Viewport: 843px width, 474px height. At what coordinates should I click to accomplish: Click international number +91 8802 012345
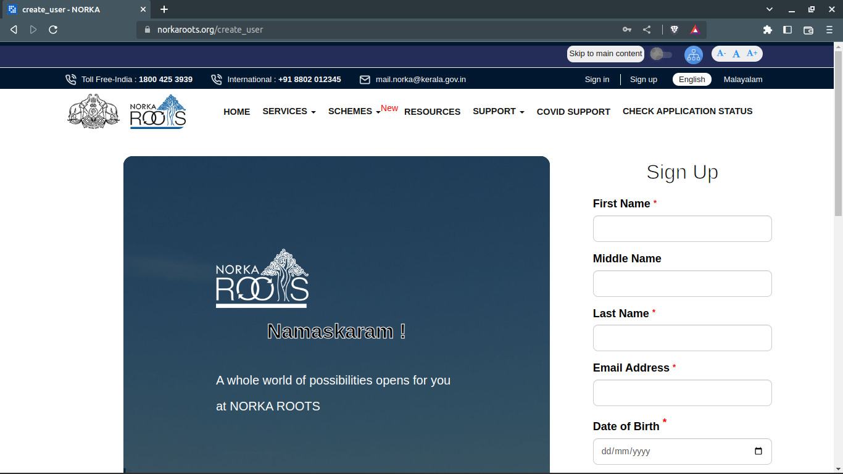click(309, 80)
